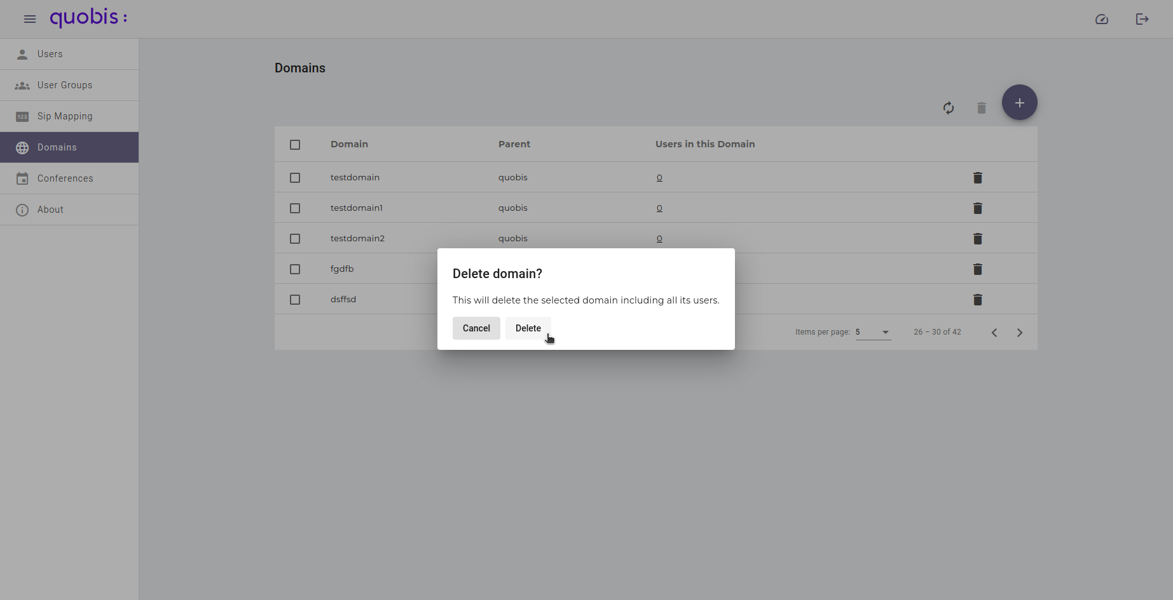Click the quobis parent of testdomain2
Image resolution: width=1173 pixels, height=600 pixels.
[x=513, y=238]
